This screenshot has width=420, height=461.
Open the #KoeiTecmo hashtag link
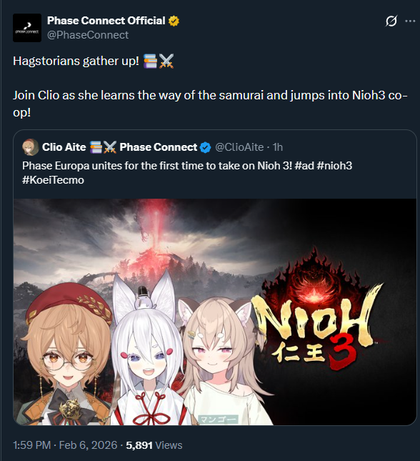pyautogui.click(x=53, y=180)
